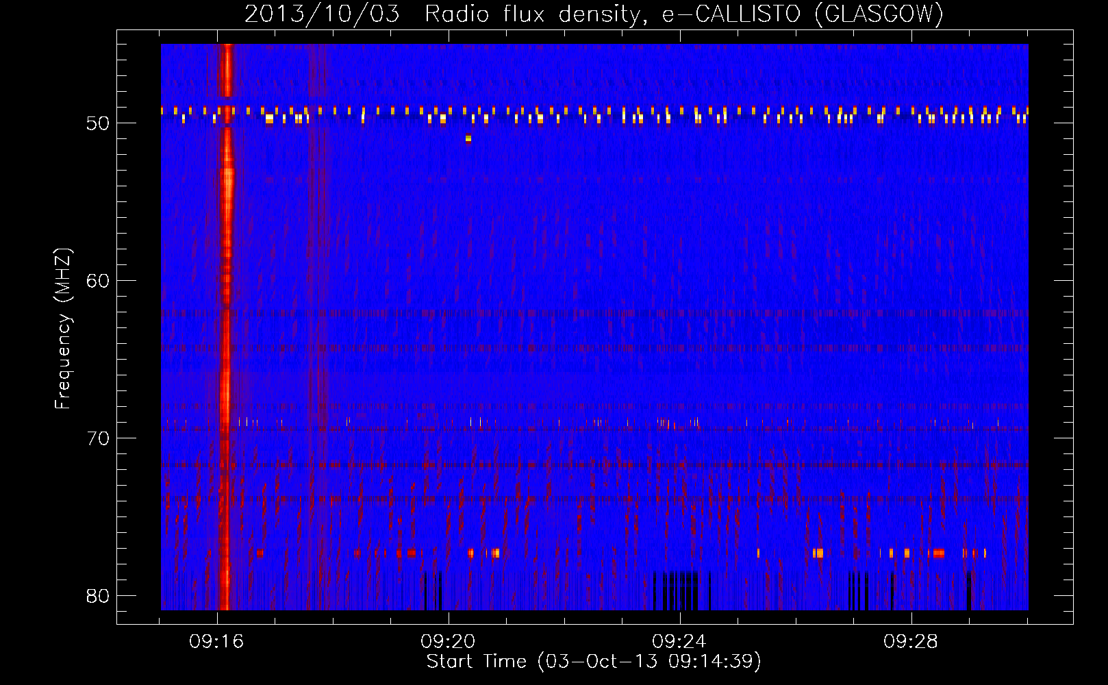Click the 09:20 time tick label
The height and width of the screenshot is (685, 1108).
[x=449, y=642]
